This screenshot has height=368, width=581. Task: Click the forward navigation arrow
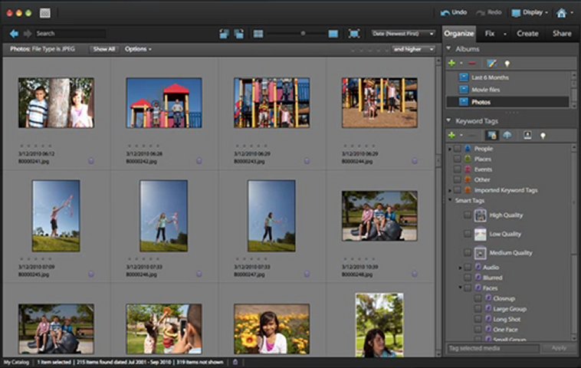27,34
